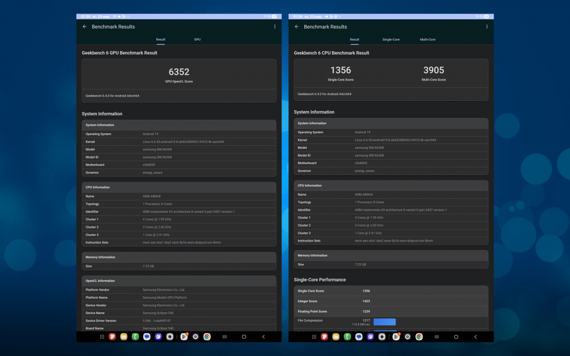The image size is (570, 356).
Task: Open the Multi-Core tab
Action: (x=427, y=40)
